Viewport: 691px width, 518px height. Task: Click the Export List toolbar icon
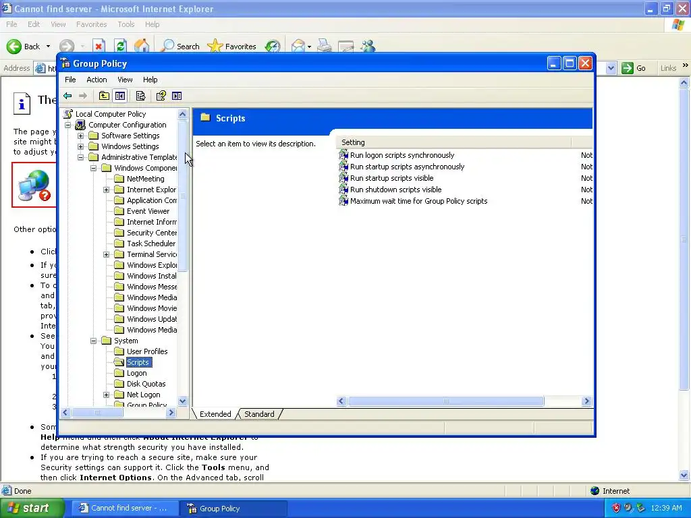pyautogui.click(x=140, y=96)
